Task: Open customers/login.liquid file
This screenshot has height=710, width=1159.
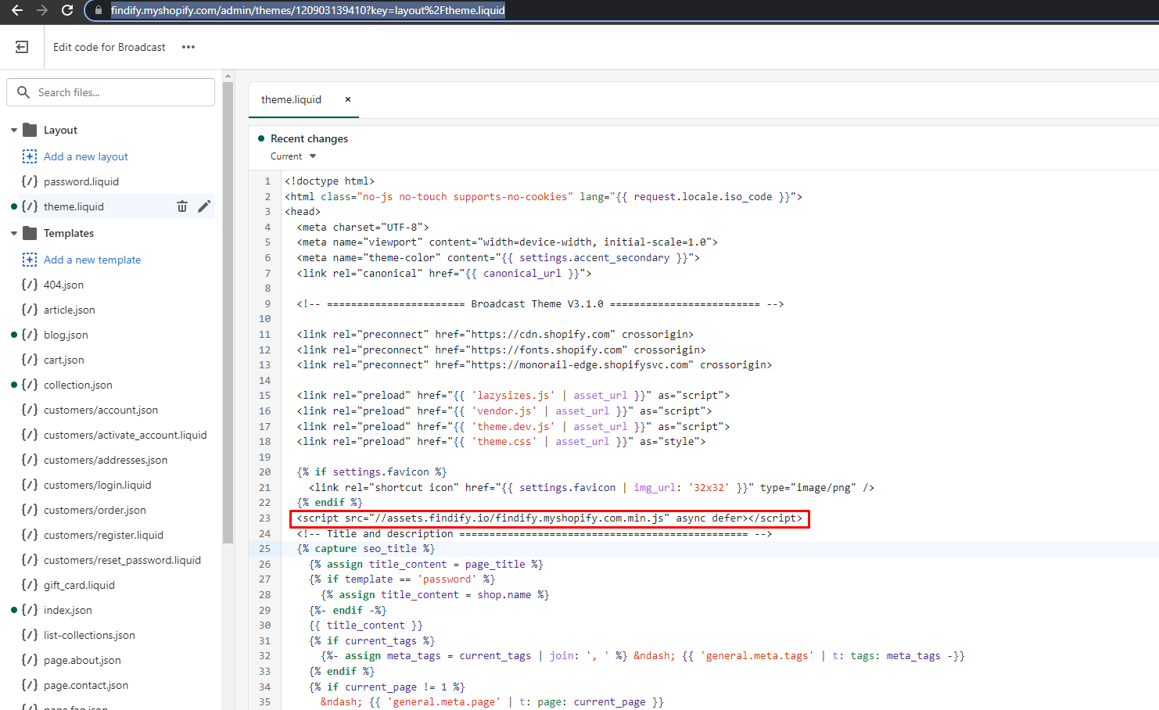Action: 98,485
